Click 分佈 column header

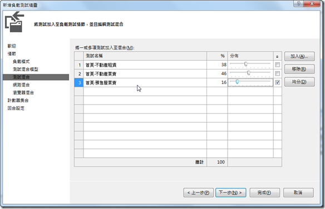(250, 56)
